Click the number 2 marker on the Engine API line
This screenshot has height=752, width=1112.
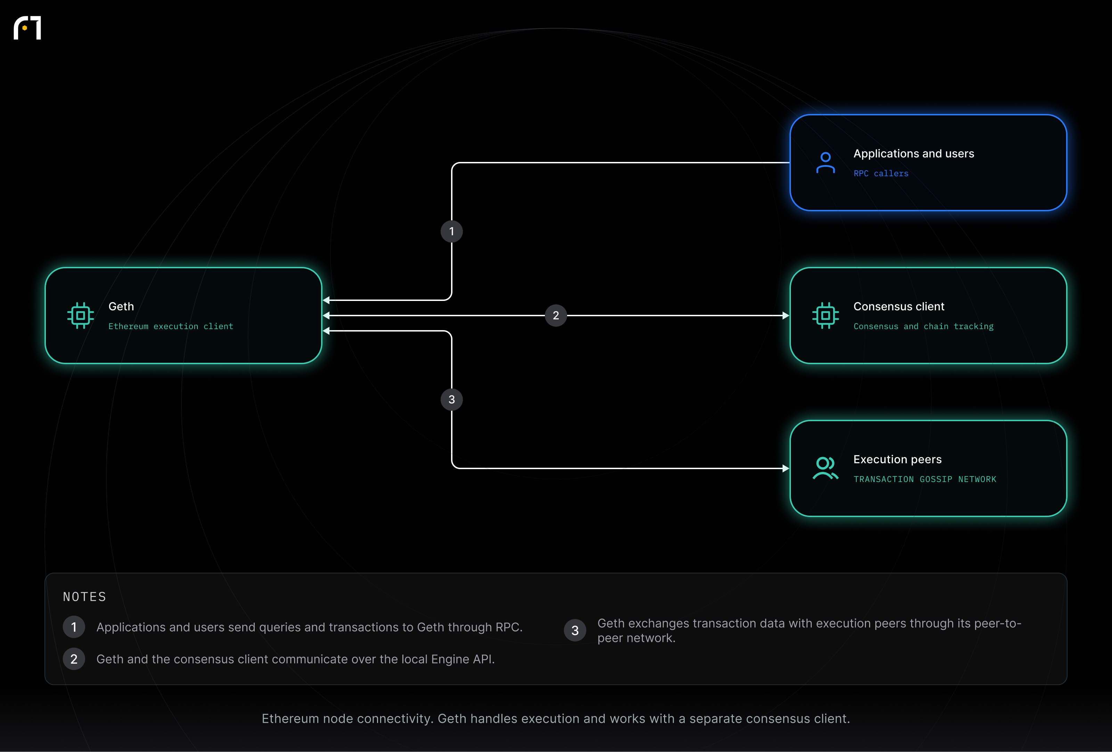(x=556, y=316)
